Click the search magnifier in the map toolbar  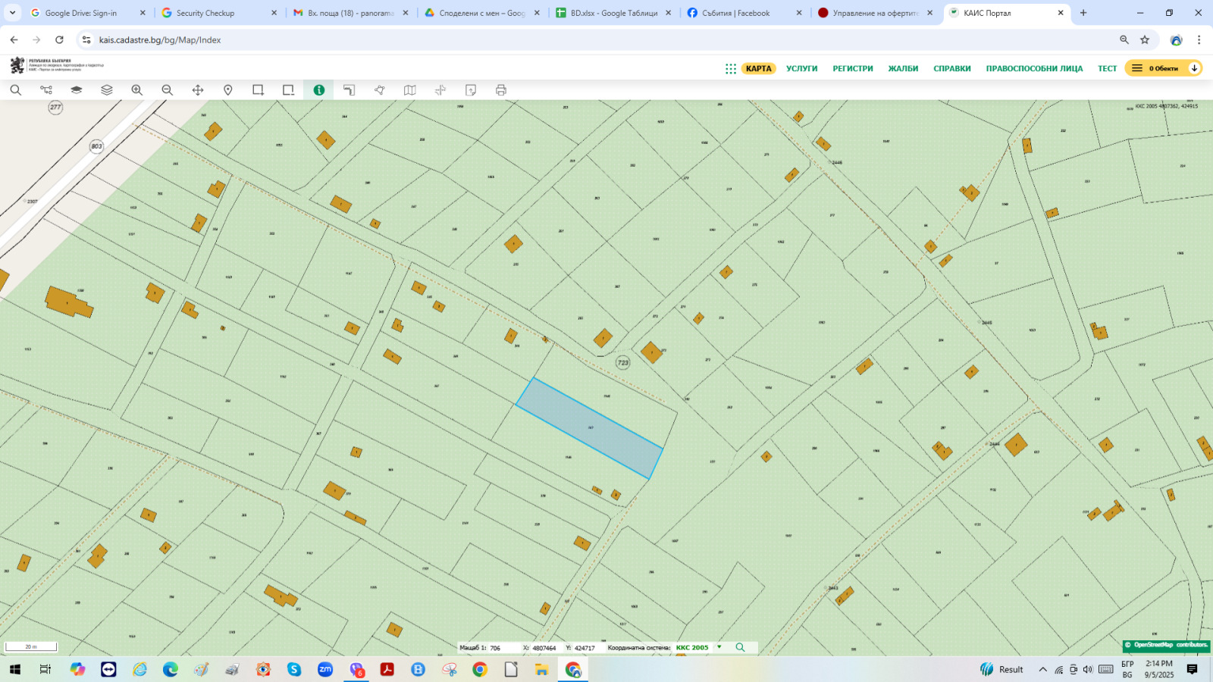pyautogui.click(x=15, y=90)
